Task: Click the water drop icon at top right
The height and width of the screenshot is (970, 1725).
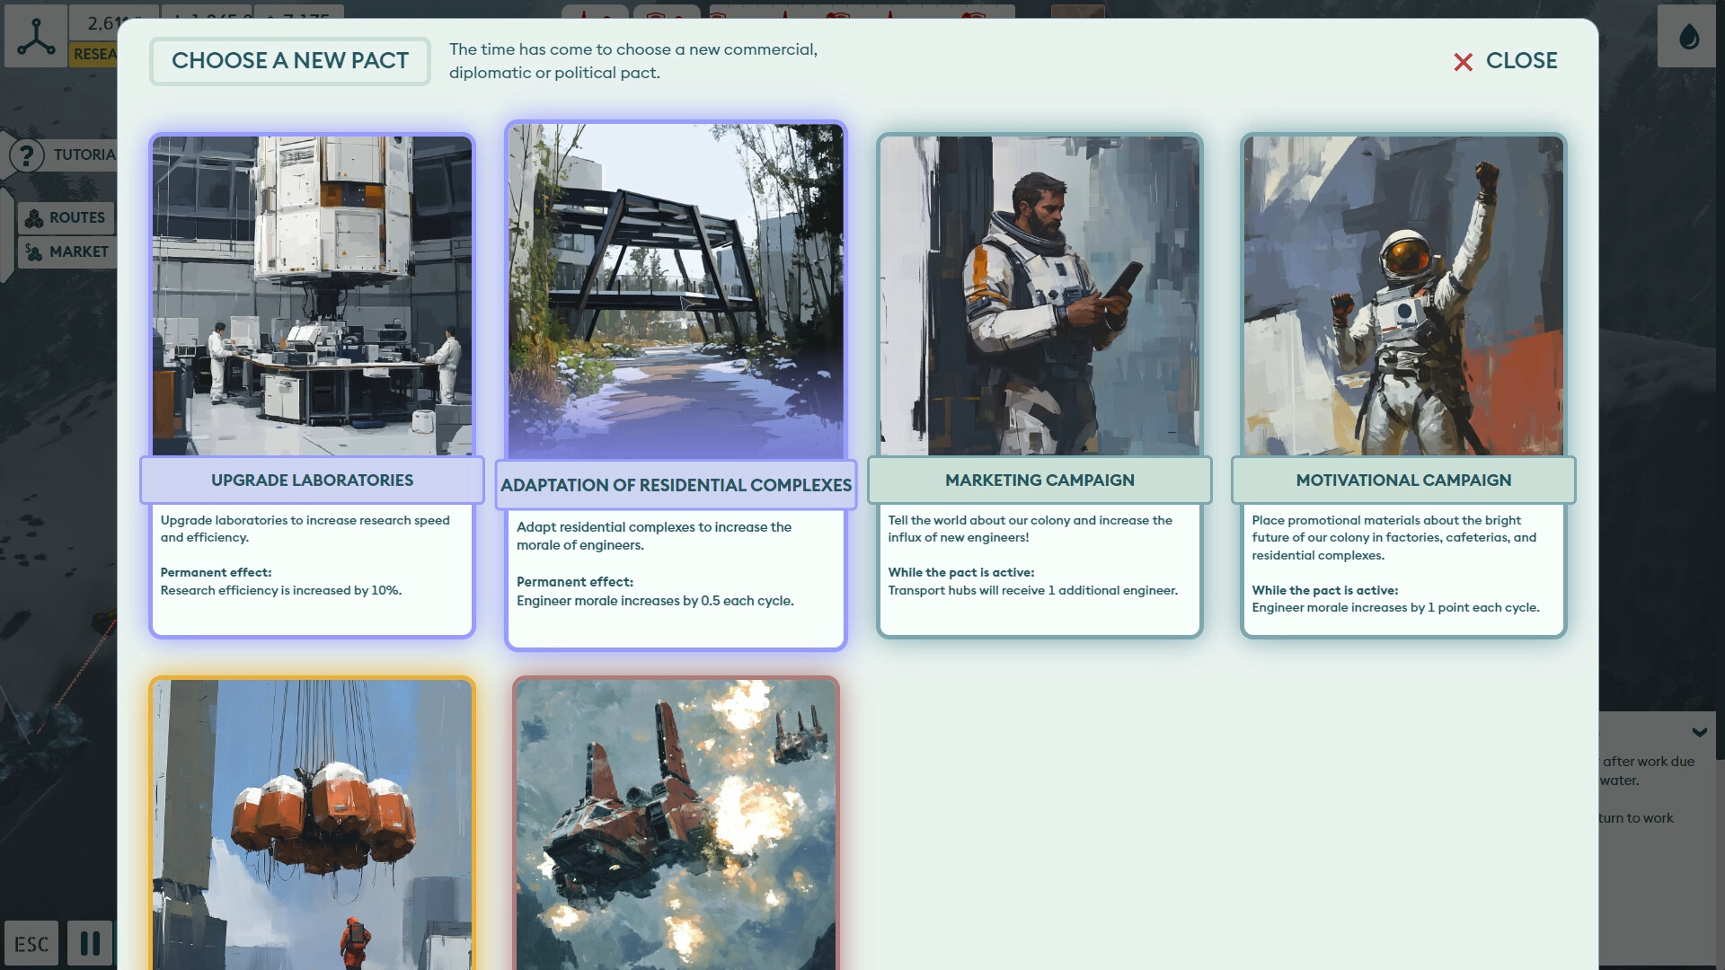Action: click(1686, 36)
